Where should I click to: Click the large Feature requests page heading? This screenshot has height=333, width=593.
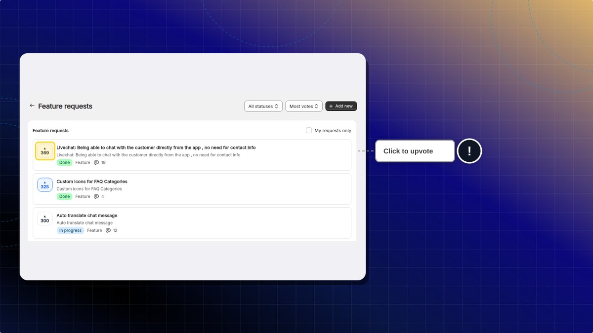(65, 106)
